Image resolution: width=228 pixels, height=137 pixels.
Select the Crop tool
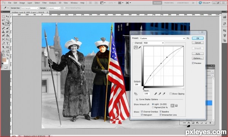click(x=3, y=24)
